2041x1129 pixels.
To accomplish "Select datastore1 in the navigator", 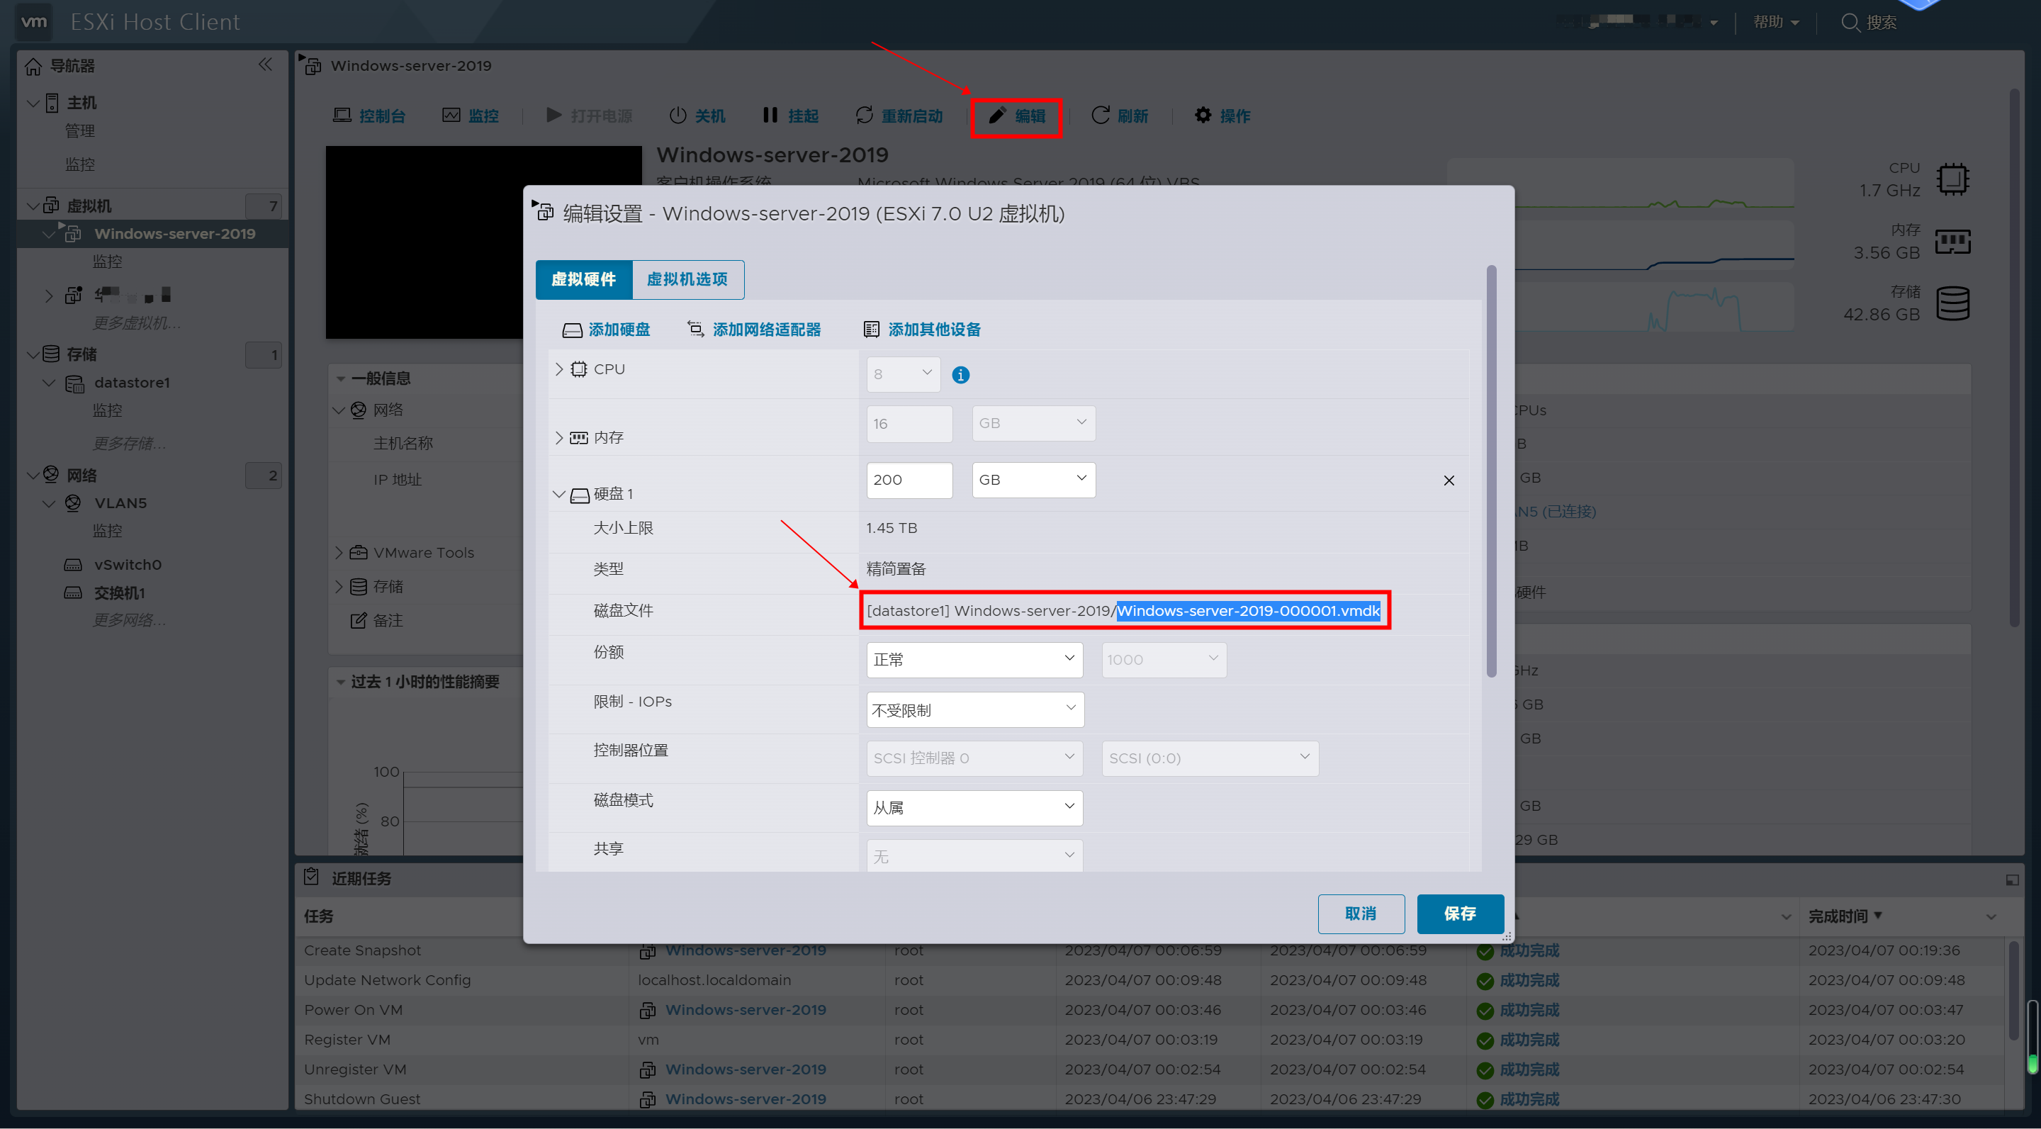I will [x=132, y=383].
